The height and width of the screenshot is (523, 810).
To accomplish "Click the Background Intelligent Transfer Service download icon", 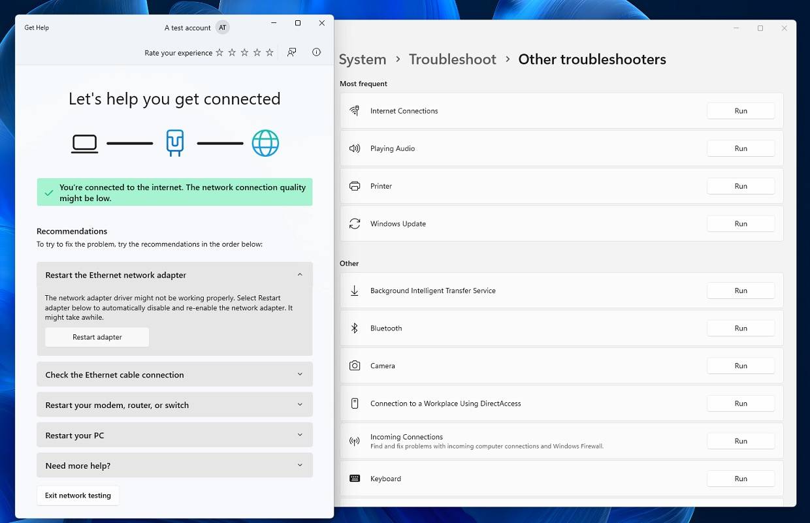I will (354, 291).
